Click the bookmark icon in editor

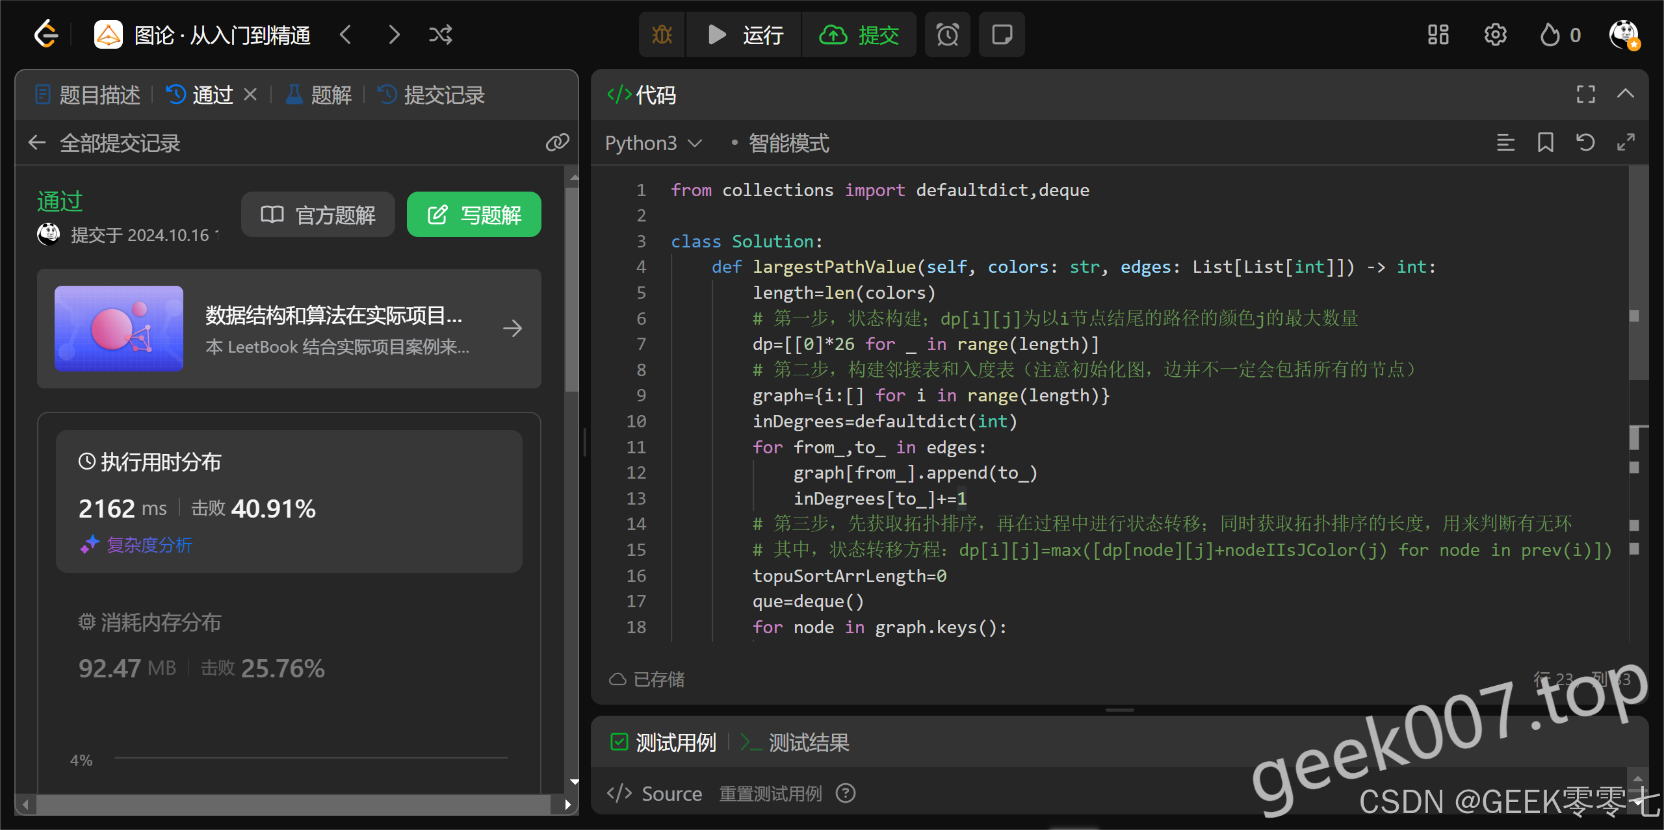coord(1545,142)
